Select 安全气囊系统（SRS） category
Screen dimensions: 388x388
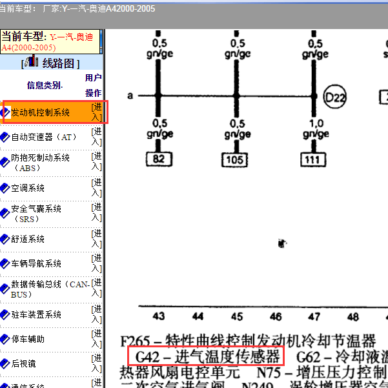tap(36, 214)
